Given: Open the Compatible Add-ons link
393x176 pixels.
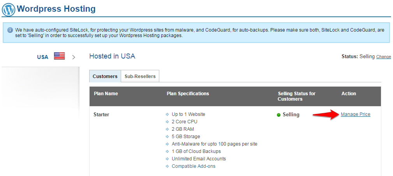Looking at the screenshot, I should (x=193, y=166).
